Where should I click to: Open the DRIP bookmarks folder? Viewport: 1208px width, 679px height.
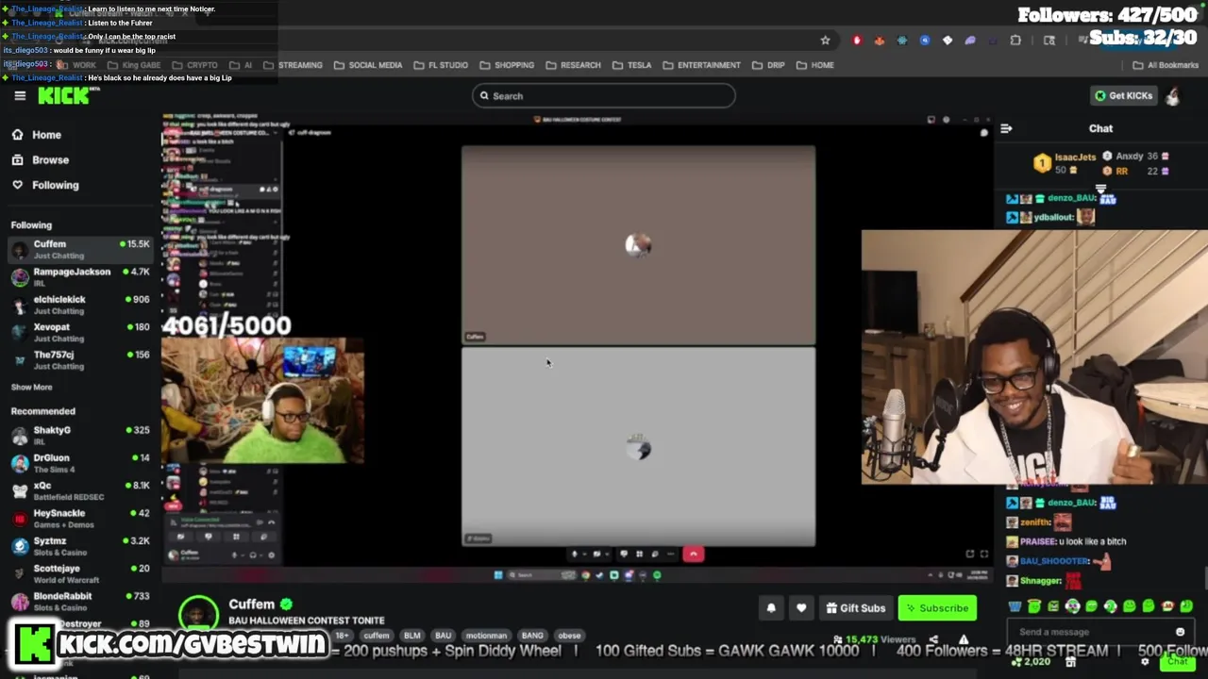767,65
